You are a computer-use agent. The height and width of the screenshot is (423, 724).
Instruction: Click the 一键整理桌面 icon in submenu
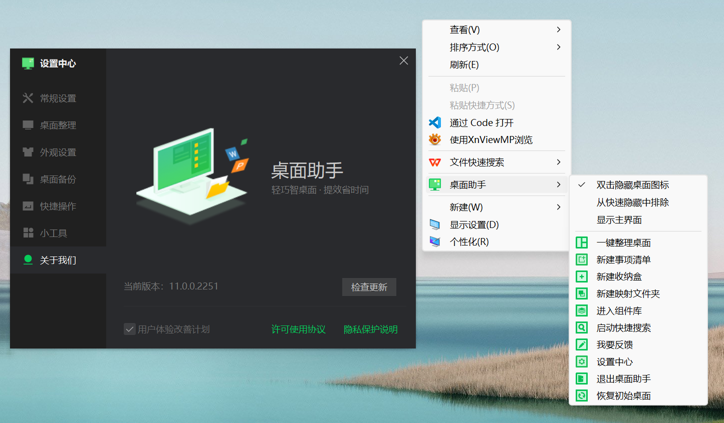pyautogui.click(x=582, y=243)
